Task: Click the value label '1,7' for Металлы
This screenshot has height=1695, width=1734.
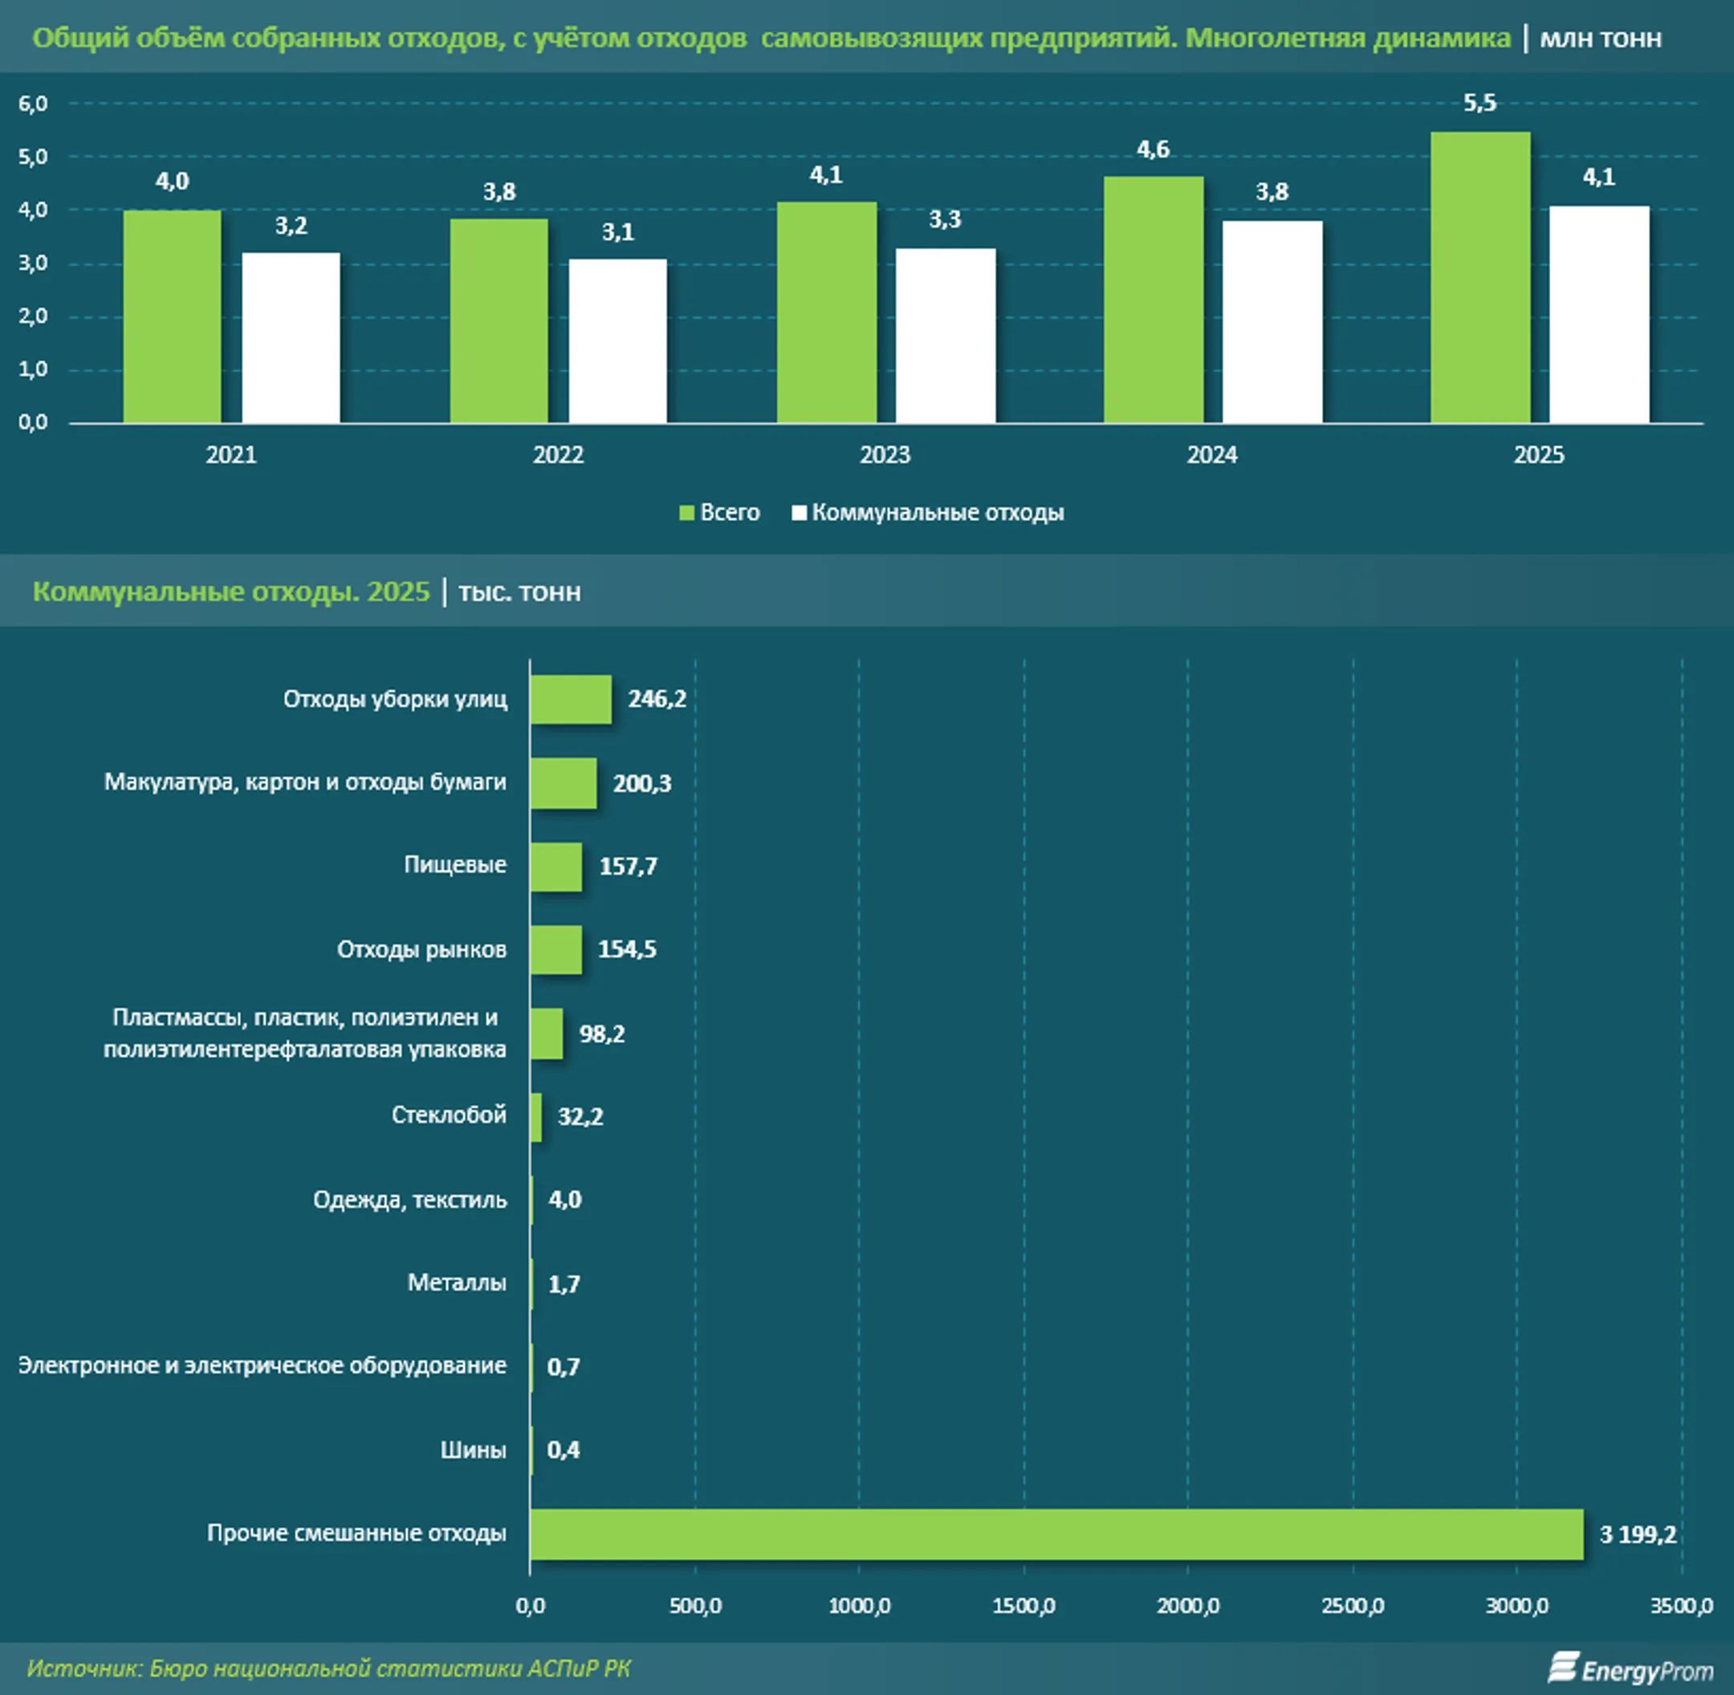Action: pos(564,1285)
